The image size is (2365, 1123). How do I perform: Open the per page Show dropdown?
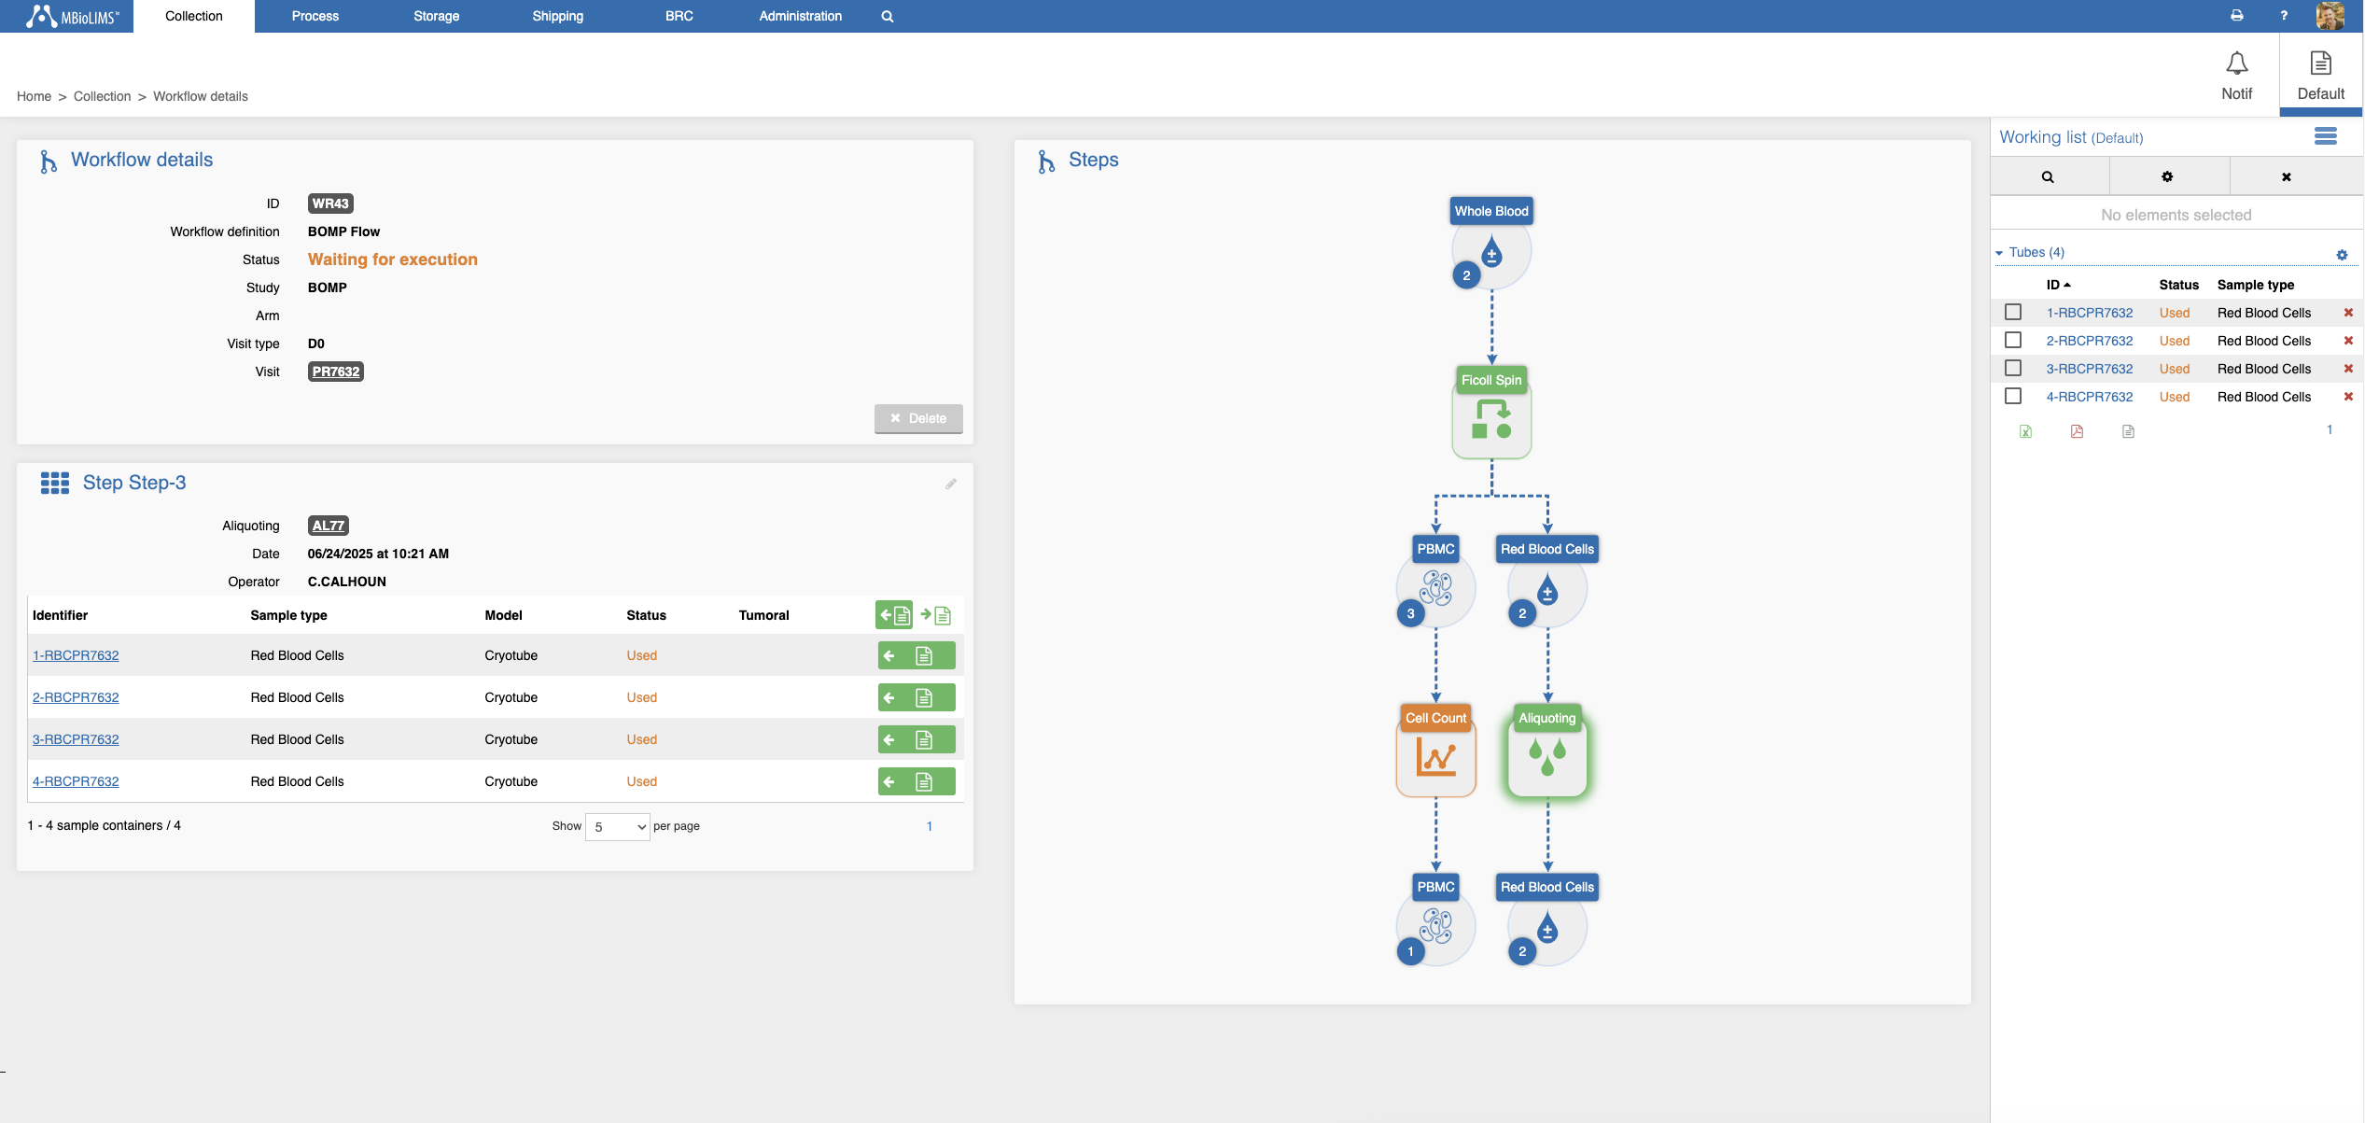point(618,826)
